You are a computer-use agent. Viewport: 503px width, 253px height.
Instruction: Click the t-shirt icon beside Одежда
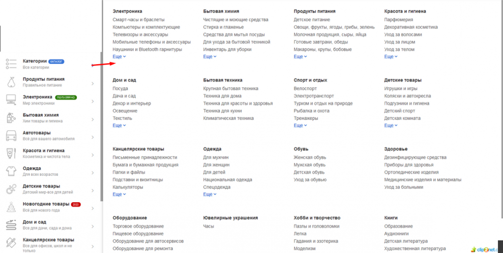click(x=11, y=171)
